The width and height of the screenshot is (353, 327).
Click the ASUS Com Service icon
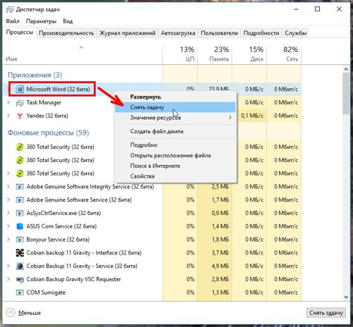[20, 226]
